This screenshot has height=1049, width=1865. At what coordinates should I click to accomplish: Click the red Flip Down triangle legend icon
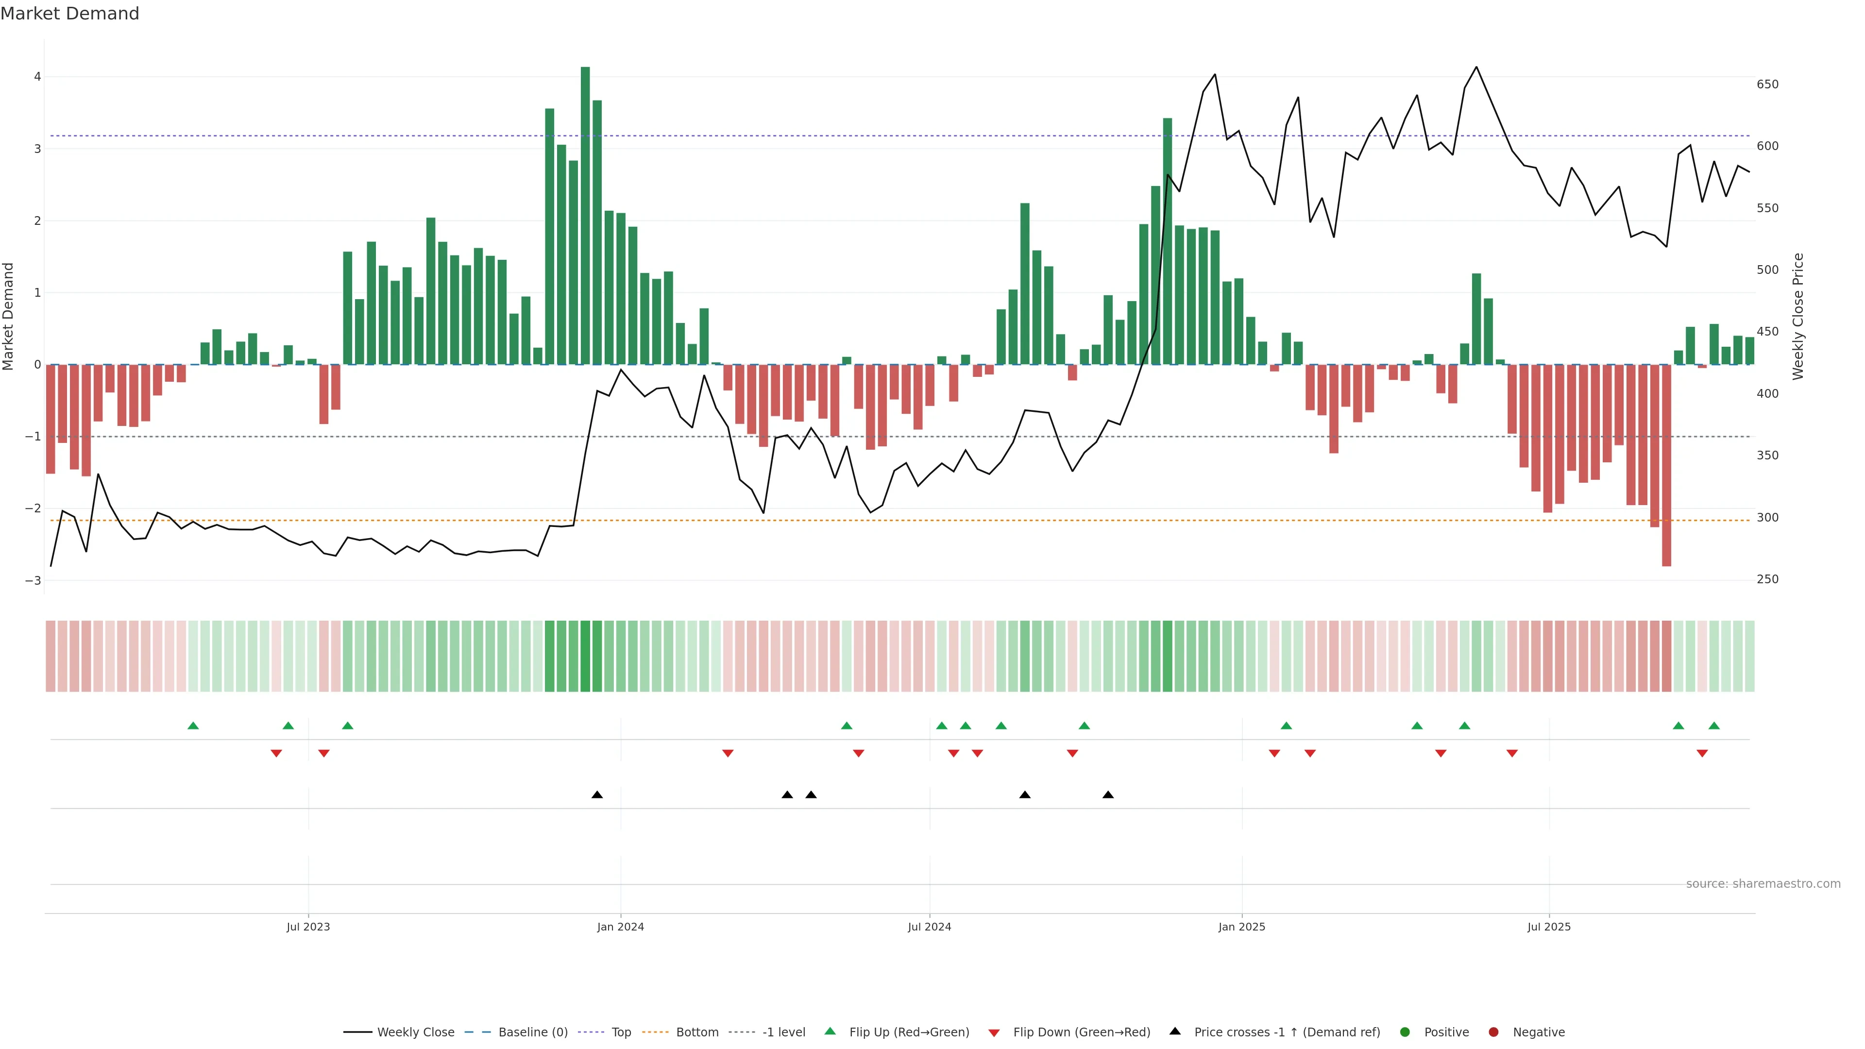tap(994, 1032)
